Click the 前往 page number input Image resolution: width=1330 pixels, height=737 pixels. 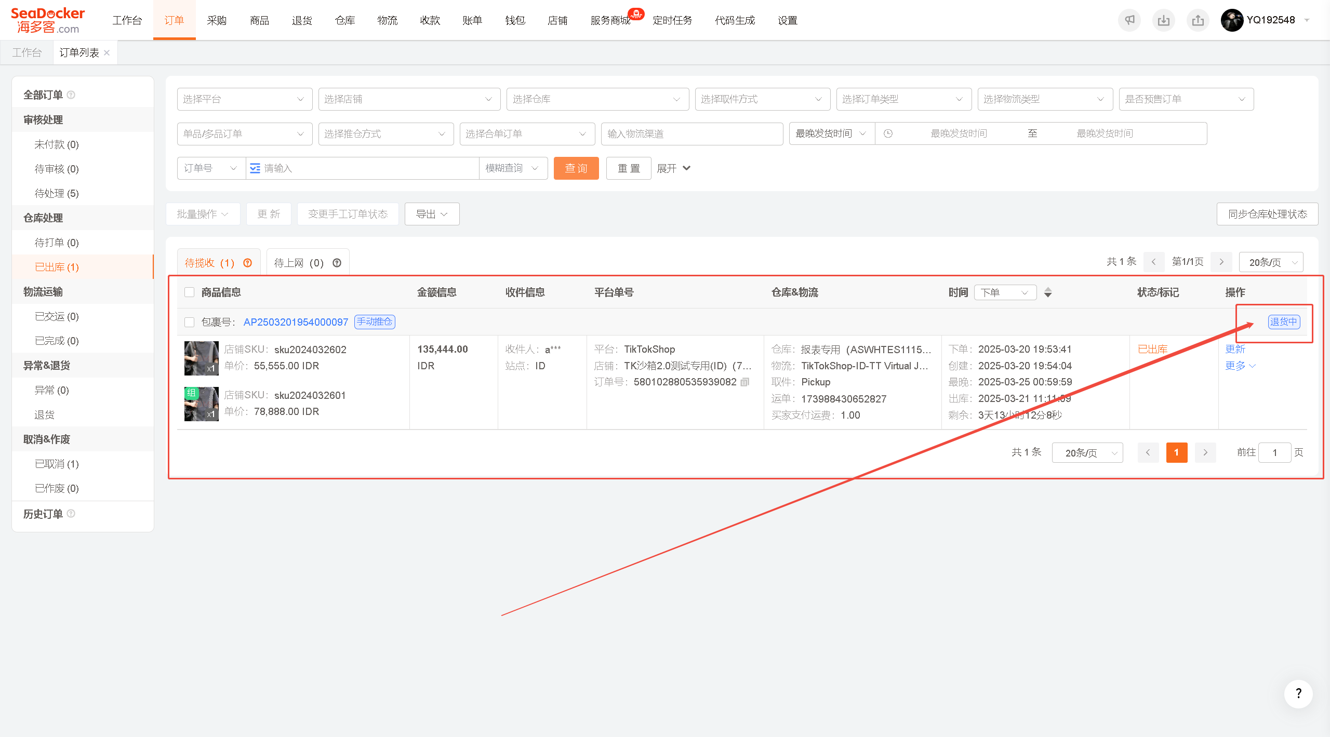point(1274,452)
